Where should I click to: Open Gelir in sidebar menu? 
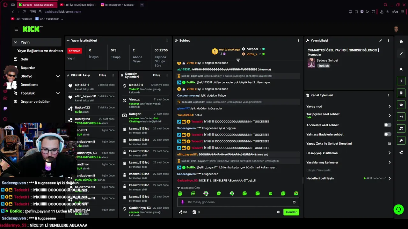[24, 59]
